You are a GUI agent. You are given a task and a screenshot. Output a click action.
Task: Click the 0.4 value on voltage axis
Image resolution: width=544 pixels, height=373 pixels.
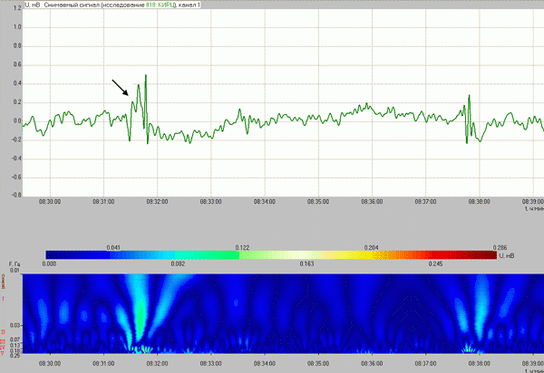click(x=17, y=83)
